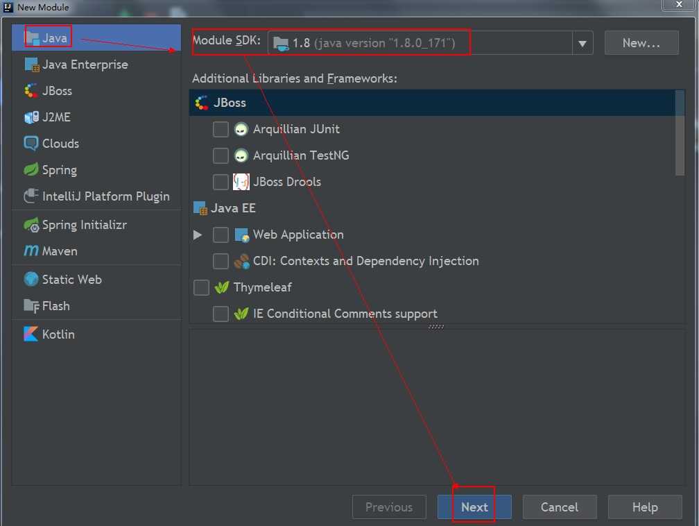The image size is (699, 526).
Task: Click the Cancel button
Action: pos(560,507)
